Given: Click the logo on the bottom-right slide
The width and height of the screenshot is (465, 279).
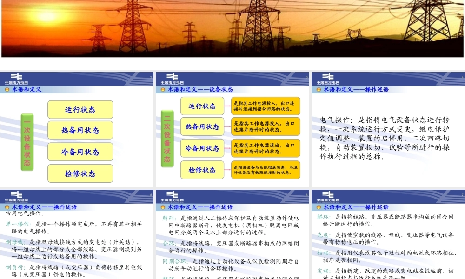Looking at the screenshot, I should tap(327, 197).
